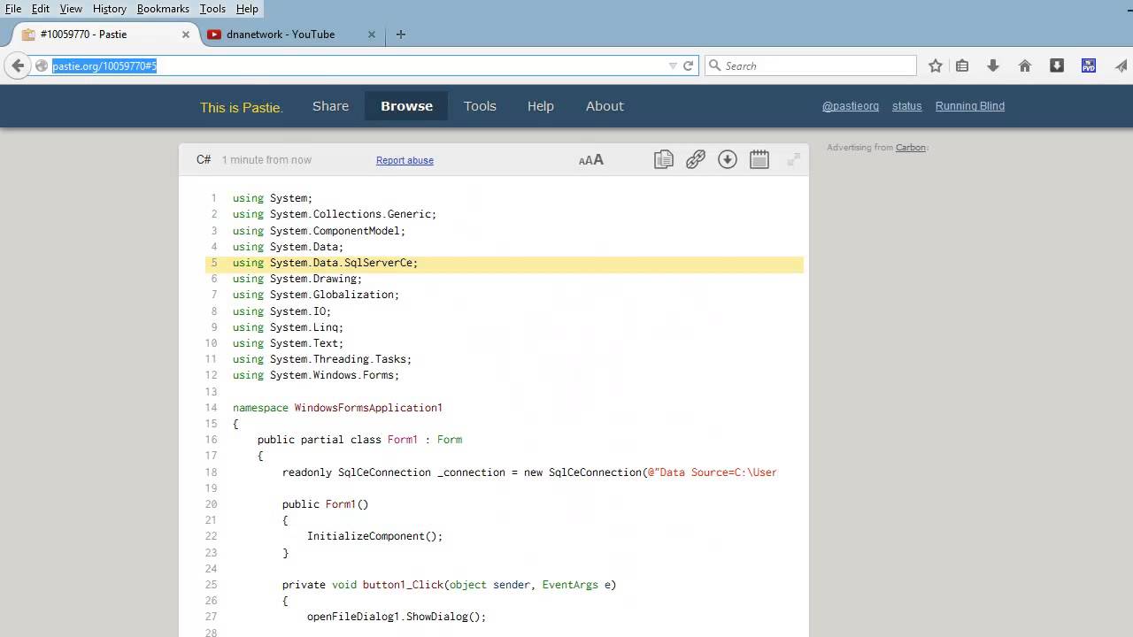Open the Running Blind link
Viewport: 1133px width, 637px height.
pyautogui.click(x=970, y=106)
